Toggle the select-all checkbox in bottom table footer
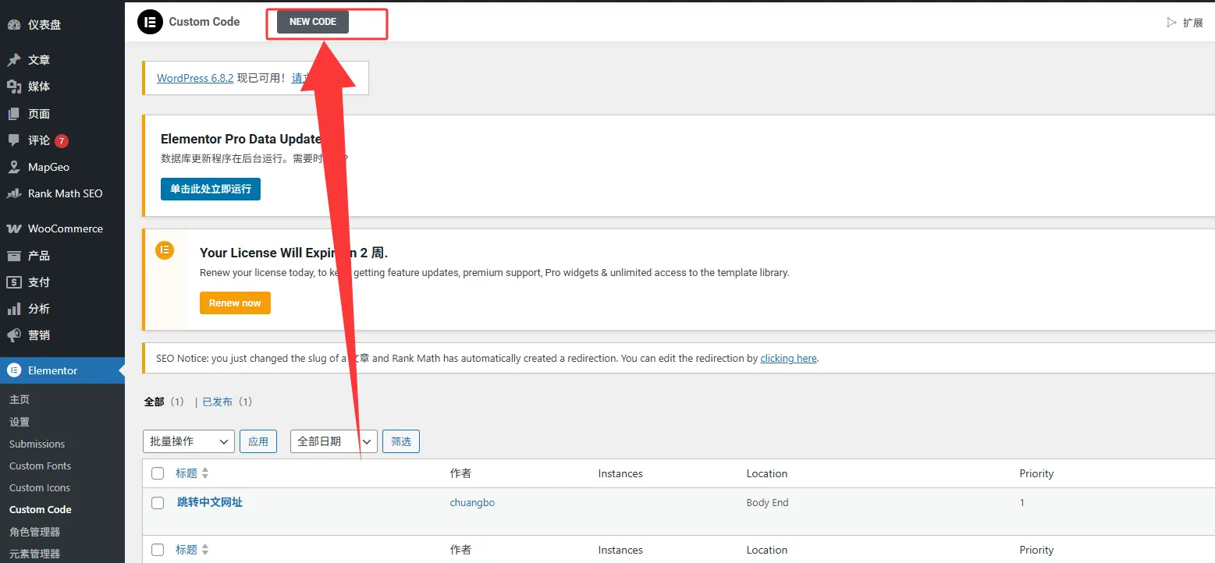 [158, 550]
